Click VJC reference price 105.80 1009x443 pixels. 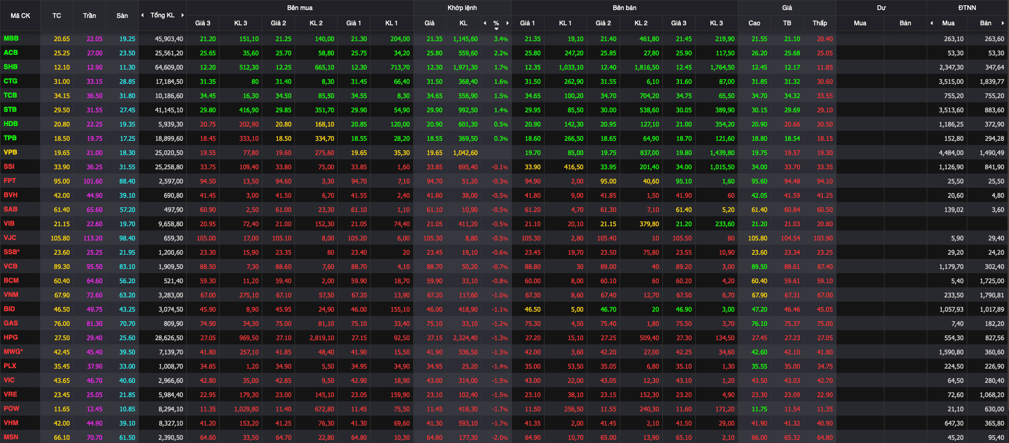[x=60, y=238]
